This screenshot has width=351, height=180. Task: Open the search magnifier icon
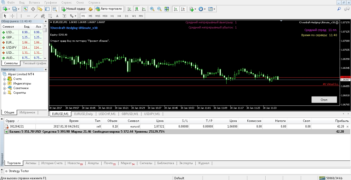tap(339, 9)
